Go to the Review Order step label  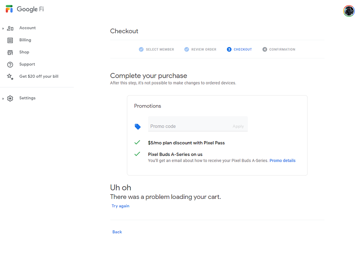click(x=204, y=49)
